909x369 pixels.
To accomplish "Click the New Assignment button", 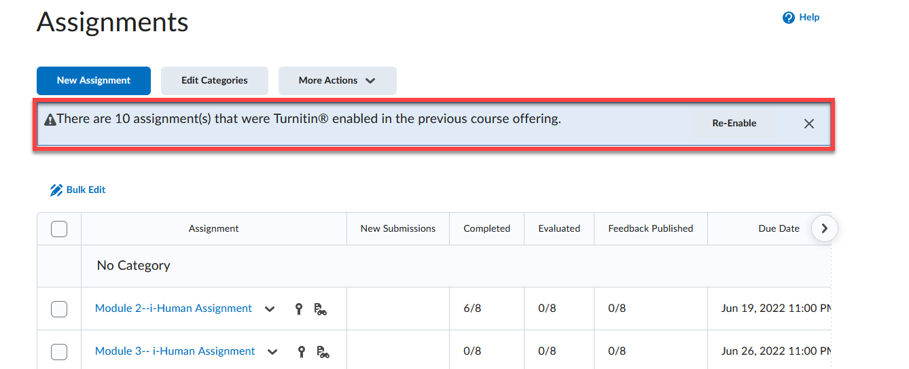I will pos(94,81).
